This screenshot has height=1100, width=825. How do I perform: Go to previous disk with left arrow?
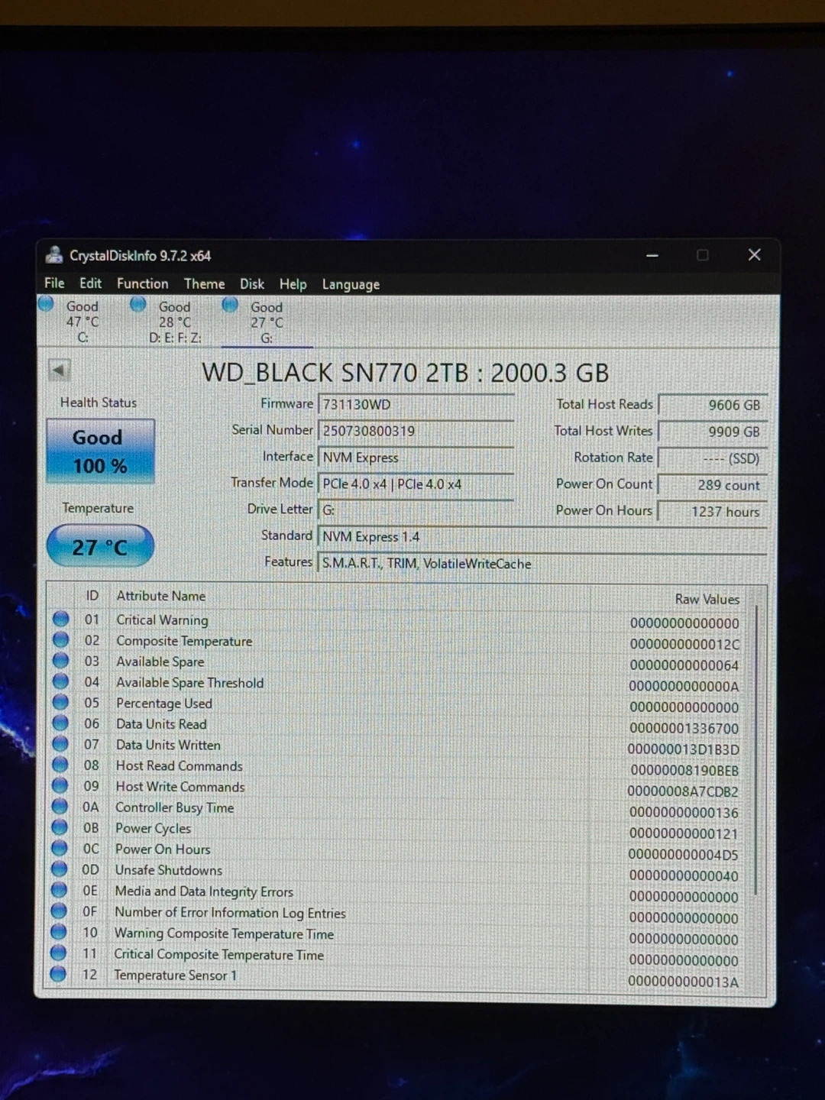(59, 370)
